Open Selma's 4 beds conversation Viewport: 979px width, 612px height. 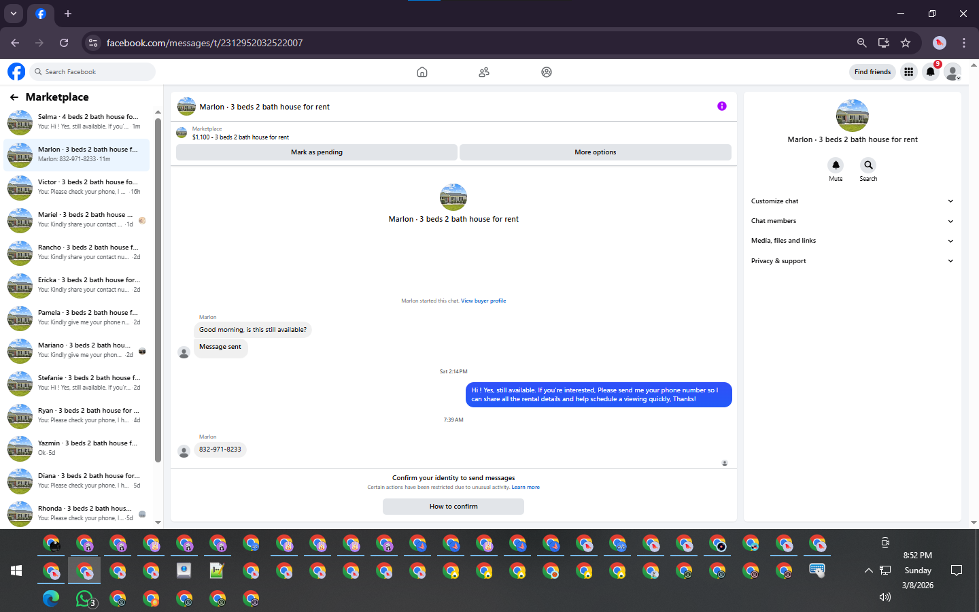77,122
